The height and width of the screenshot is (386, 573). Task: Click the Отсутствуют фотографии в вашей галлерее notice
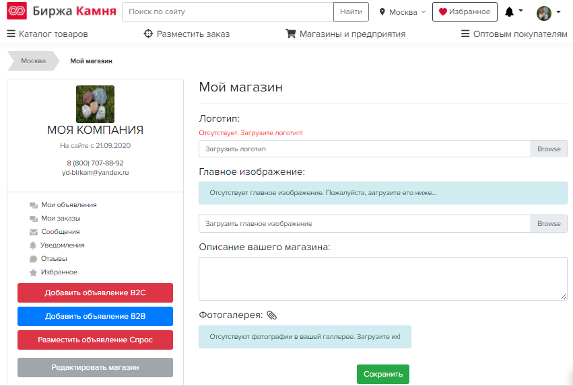point(305,337)
